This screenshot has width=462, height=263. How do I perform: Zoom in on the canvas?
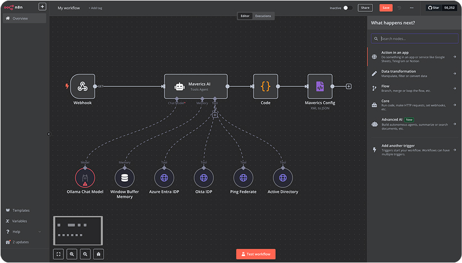click(x=72, y=254)
